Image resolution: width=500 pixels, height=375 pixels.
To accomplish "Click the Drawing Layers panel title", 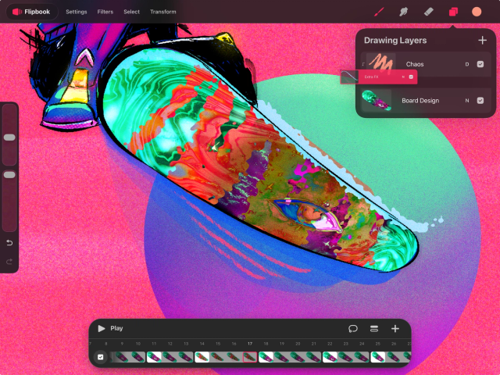I will 395,40.
